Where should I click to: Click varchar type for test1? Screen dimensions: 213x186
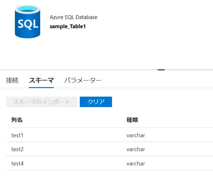[x=136, y=135]
